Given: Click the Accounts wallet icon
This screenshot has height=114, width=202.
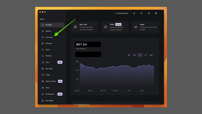Looking at the screenshot, I should point(43,37).
